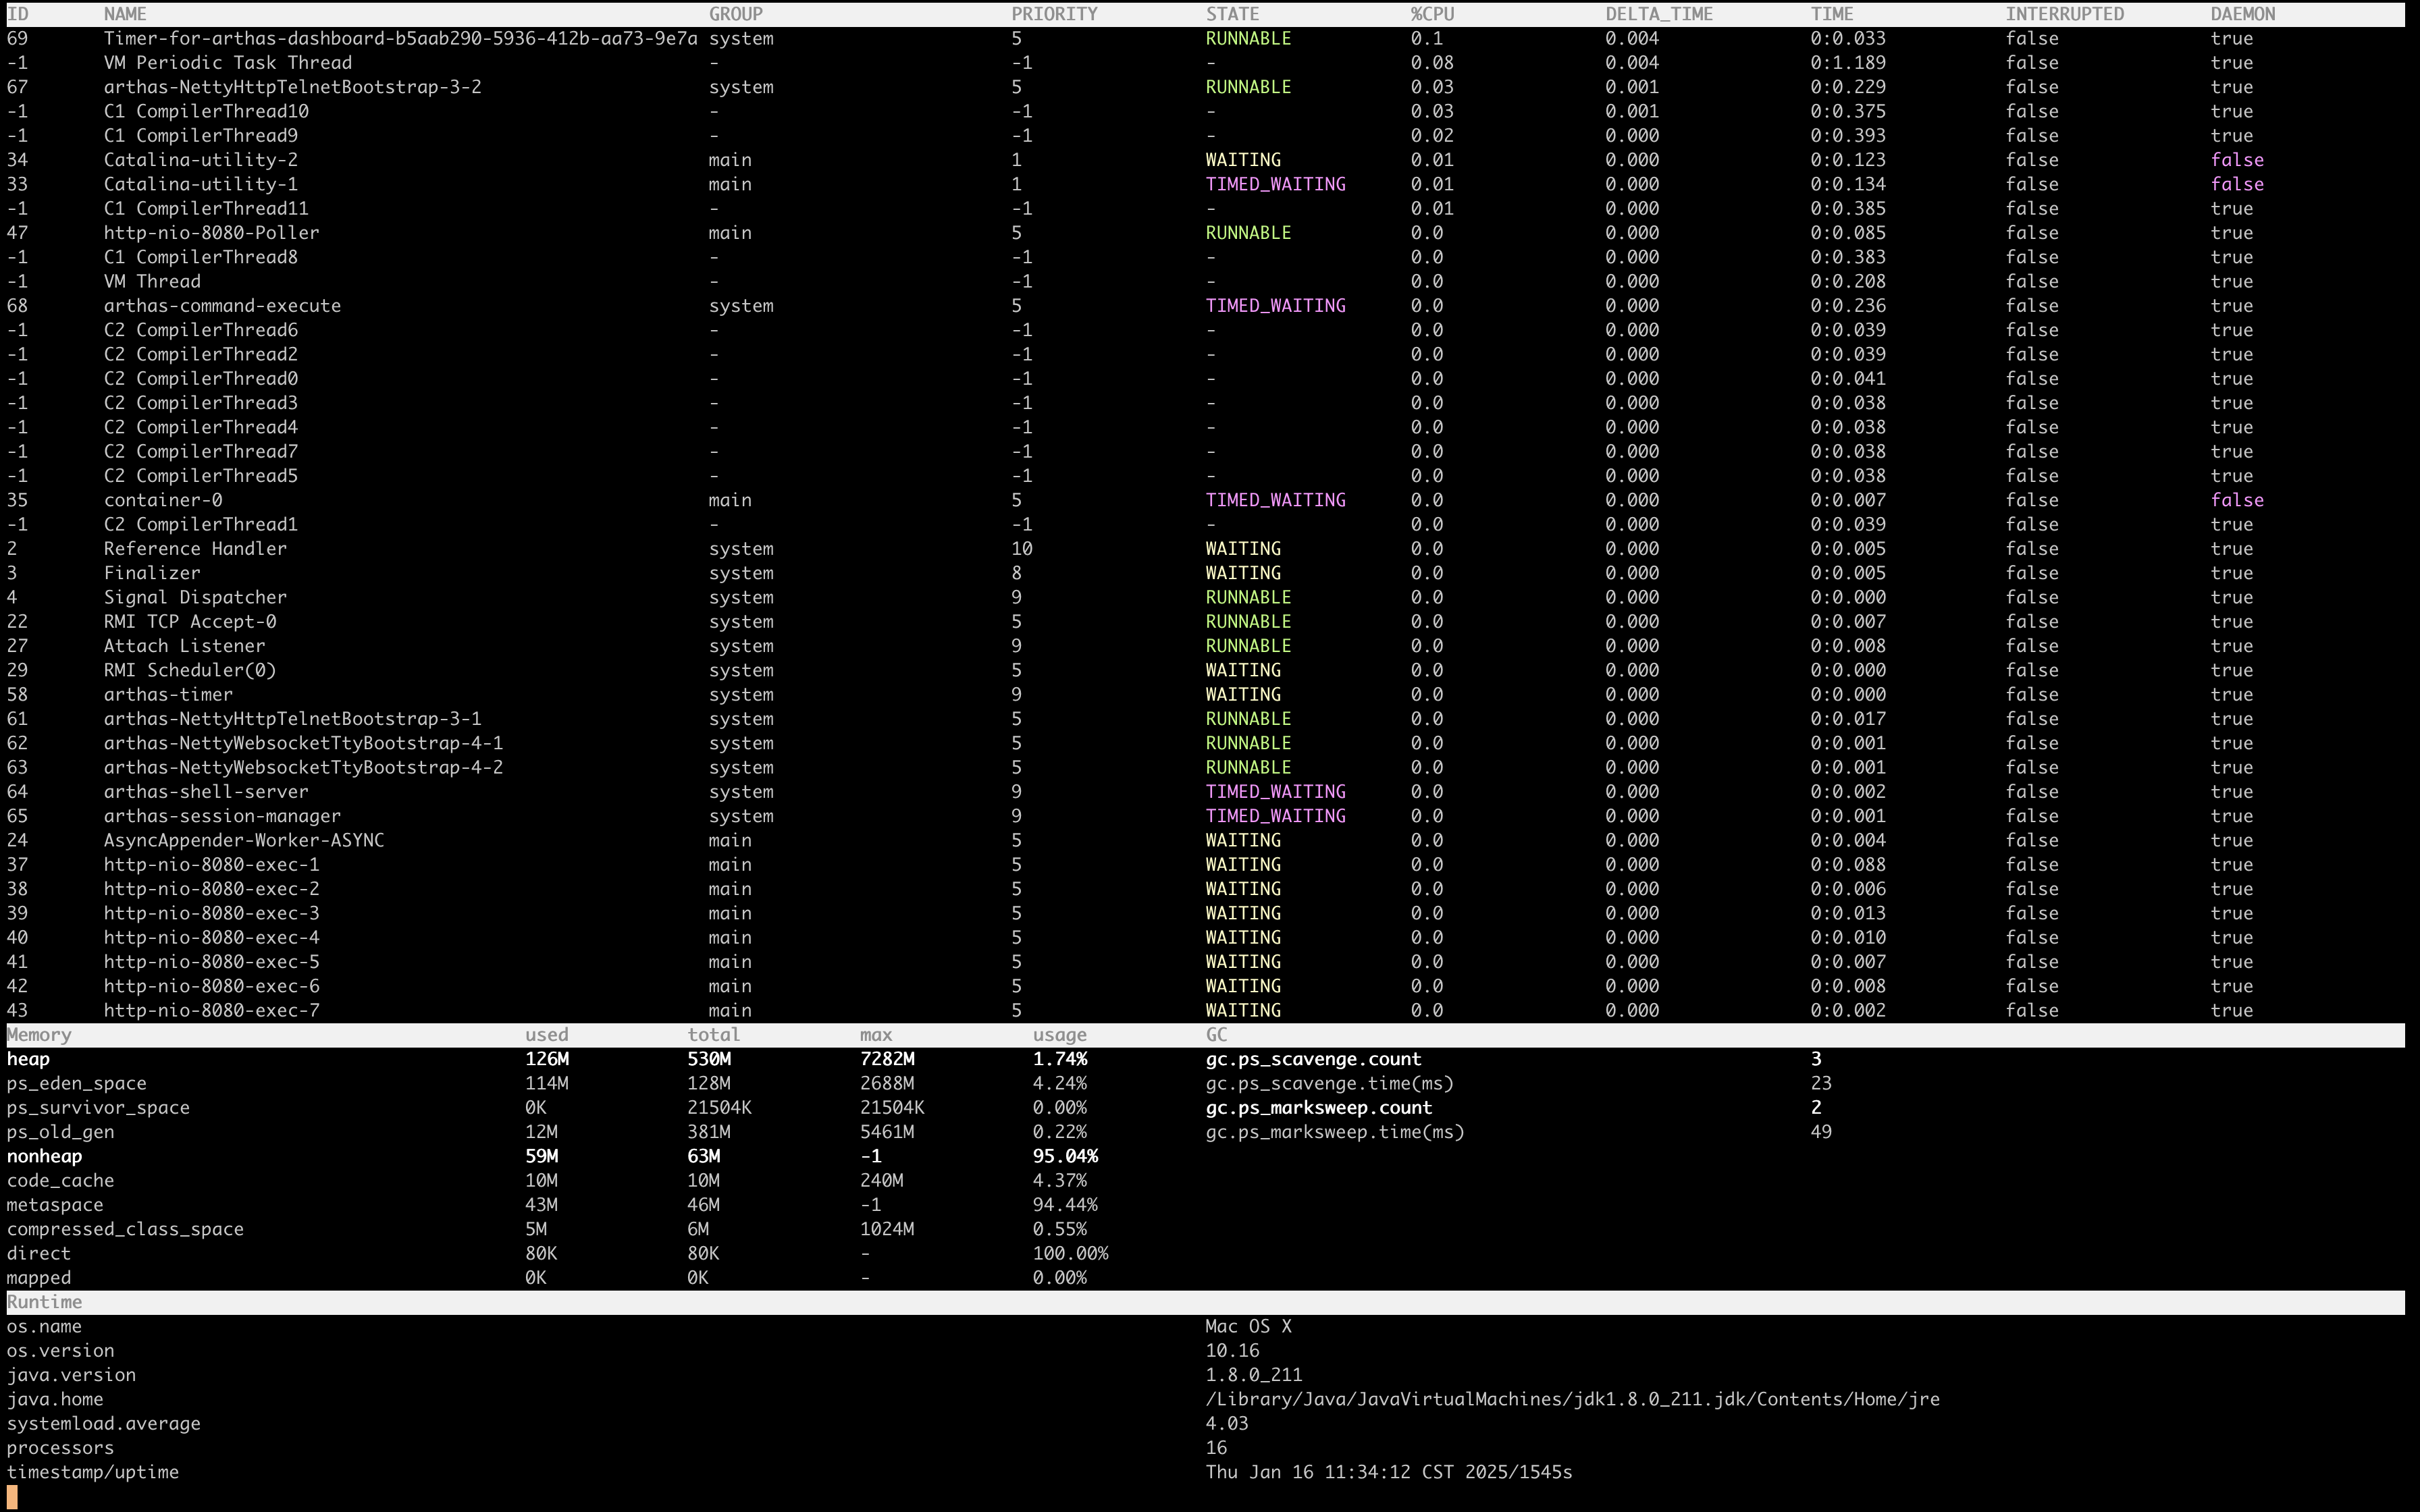This screenshot has width=2420, height=1512.
Task: Click the GC section header
Action: [1216, 1035]
